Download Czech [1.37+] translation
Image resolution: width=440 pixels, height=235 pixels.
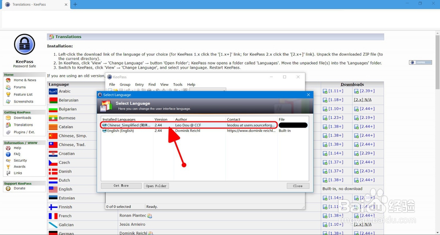pos(336,162)
